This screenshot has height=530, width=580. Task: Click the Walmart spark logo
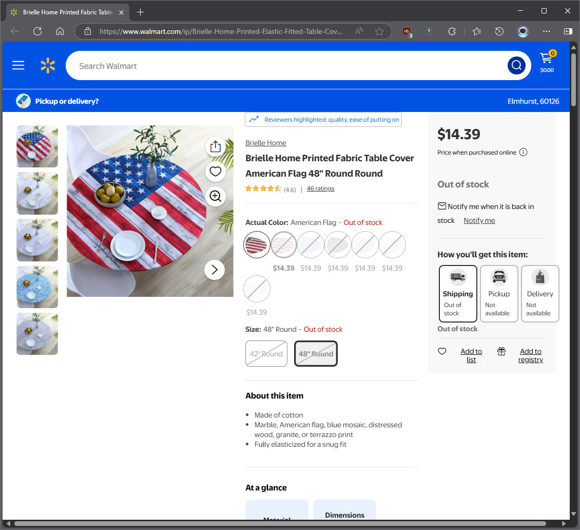point(48,66)
